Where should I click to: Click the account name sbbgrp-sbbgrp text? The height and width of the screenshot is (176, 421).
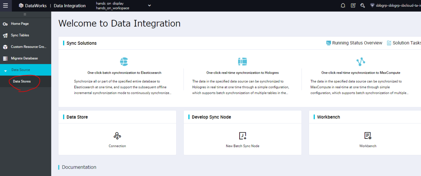coord(399,6)
